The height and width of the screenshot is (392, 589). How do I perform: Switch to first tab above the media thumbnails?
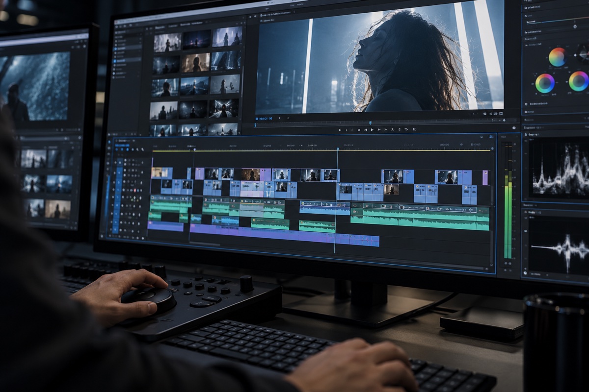coord(160,27)
